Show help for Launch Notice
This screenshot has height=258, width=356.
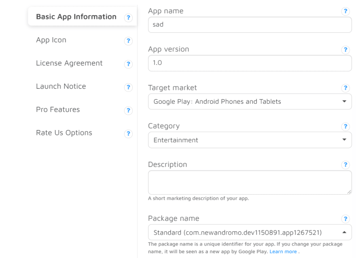point(128,87)
